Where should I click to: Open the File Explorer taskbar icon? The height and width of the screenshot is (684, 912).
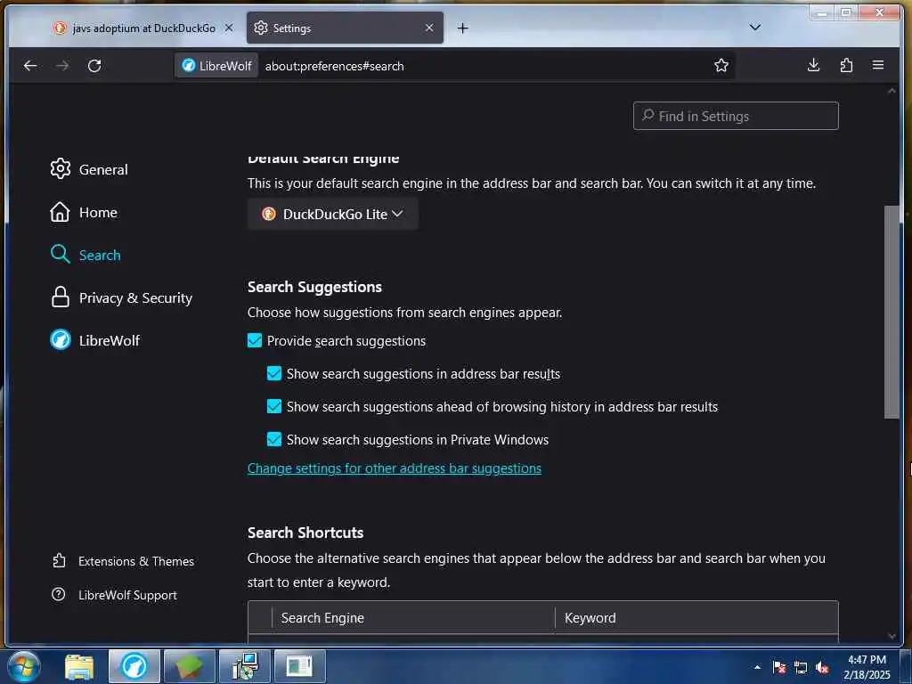click(79, 666)
